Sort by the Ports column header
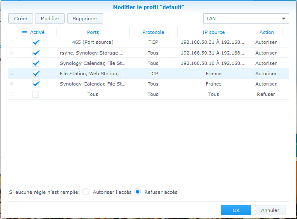 (93, 32)
